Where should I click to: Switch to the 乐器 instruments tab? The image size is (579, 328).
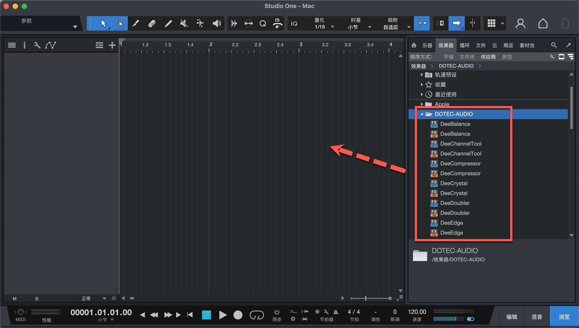427,45
